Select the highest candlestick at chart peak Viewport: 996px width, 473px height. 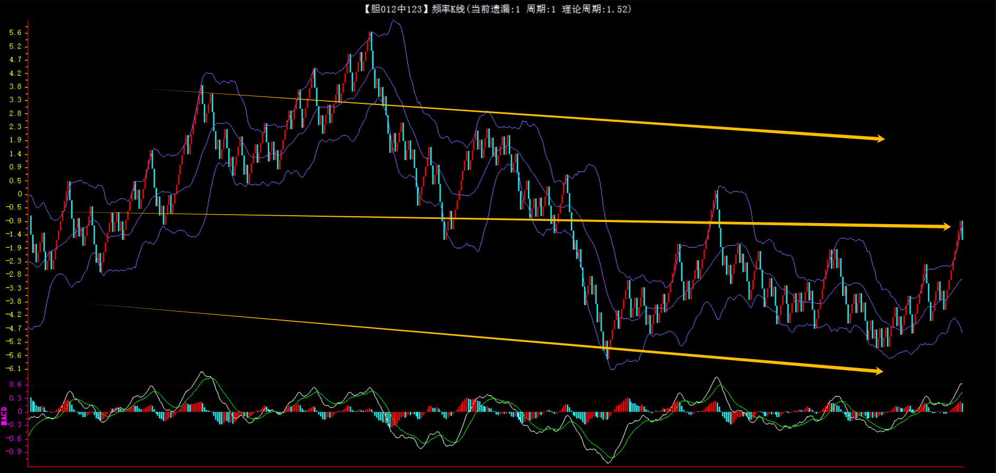[x=371, y=42]
